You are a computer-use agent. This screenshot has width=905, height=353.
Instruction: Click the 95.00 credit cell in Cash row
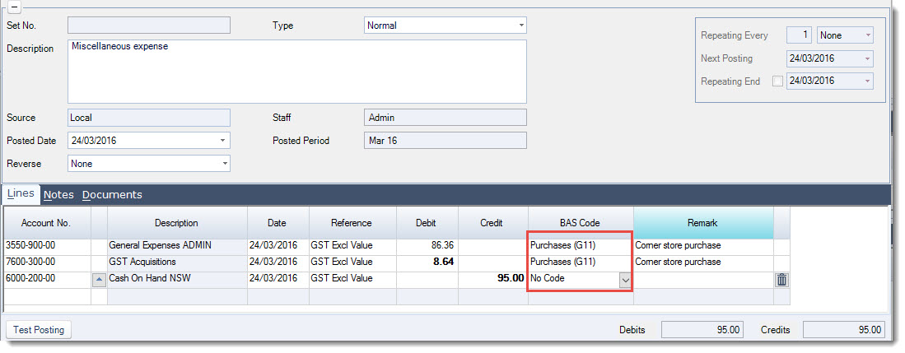493,279
